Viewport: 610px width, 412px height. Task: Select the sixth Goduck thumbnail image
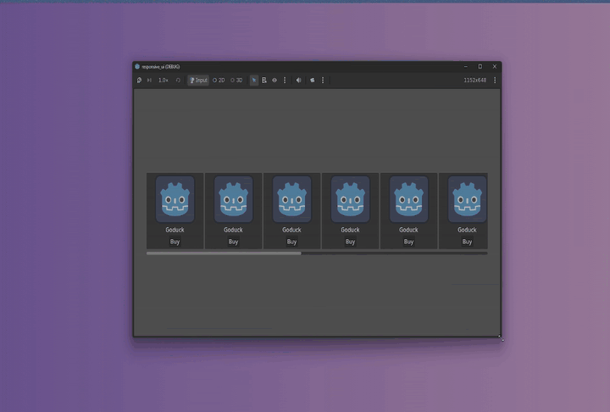click(x=467, y=199)
